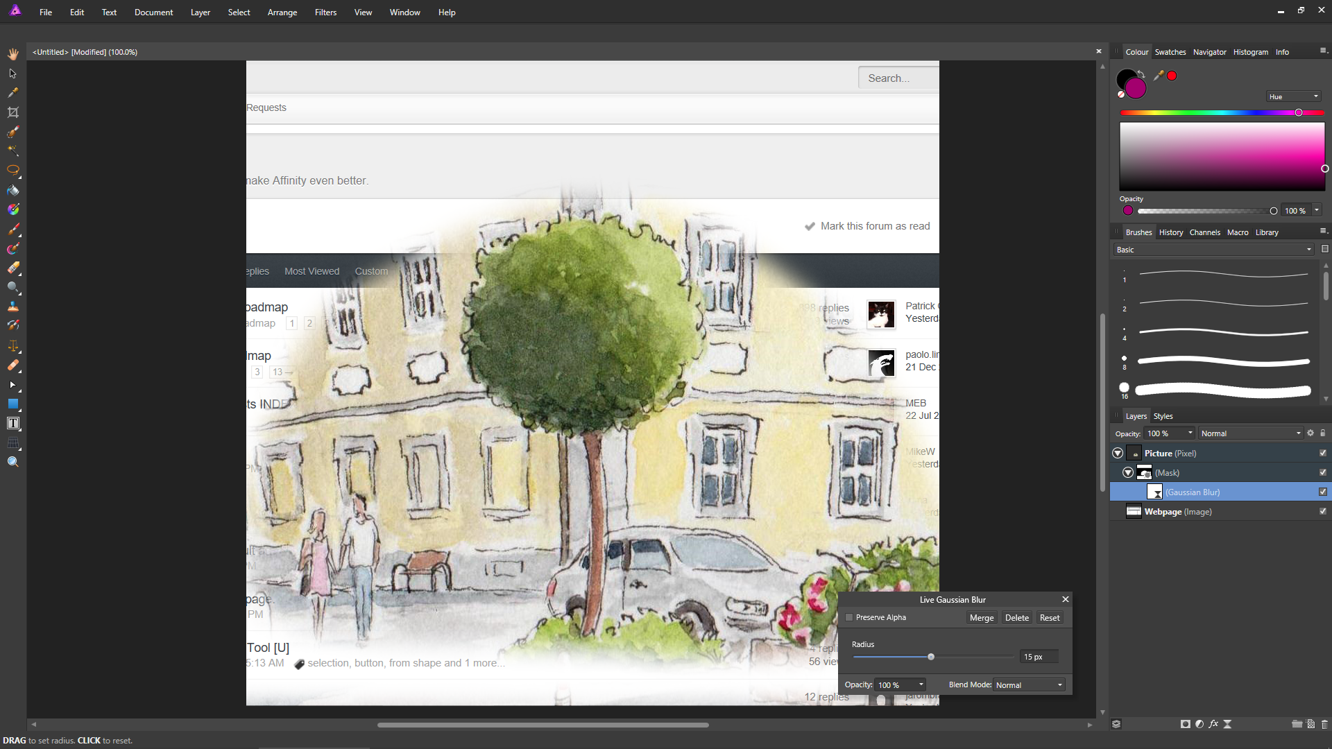Open the Basic brush category dropdown
The width and height of the screenshot is (1332, 749).
pos(1214,250)
